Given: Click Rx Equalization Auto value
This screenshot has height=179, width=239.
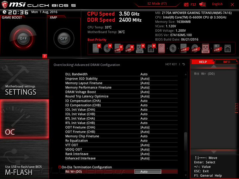Looking at the screenshot, I should pyautogui.click(x=144, y=141).
